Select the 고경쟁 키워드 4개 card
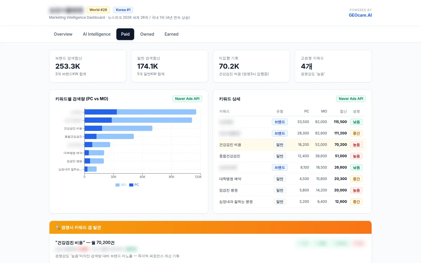The height and width of the screenshot is (263, 421). tap(333, 66)
